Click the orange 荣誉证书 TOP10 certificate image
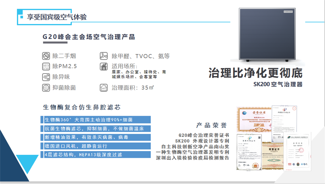The width and height of the screenshot is (325, 184). click(x=254, y=119)
